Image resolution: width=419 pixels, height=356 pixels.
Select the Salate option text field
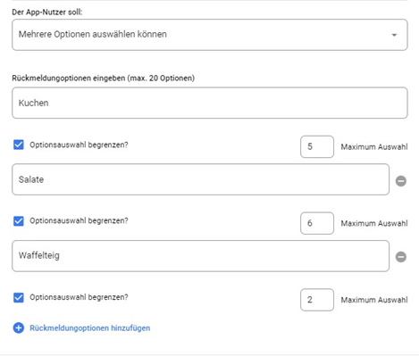pos(200,179)
